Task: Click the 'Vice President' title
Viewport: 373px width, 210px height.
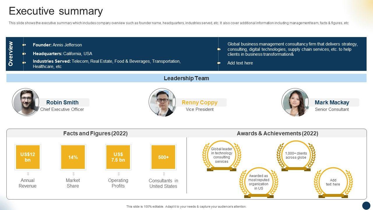Action: pos(200,109)
